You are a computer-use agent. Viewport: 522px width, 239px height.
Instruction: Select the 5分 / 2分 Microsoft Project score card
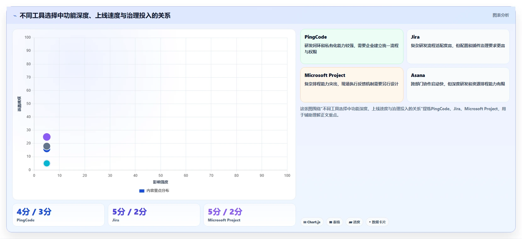[x=250, y=215]
